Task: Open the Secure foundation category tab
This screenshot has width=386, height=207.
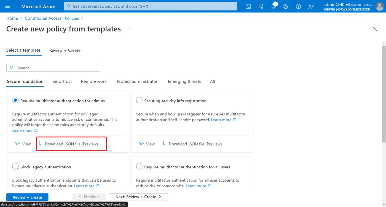Action: [25, 81]
